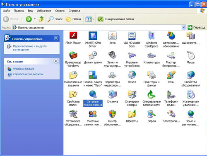The image size is (207, 156).
Task: Open Свойства папки icon
Action: (x=73, y=95)
